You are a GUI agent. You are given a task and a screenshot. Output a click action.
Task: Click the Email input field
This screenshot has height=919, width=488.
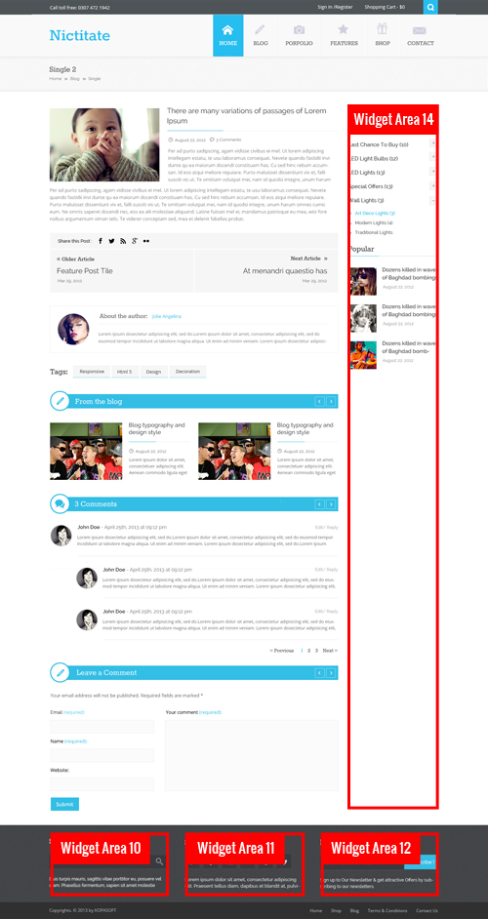(102, 726)
